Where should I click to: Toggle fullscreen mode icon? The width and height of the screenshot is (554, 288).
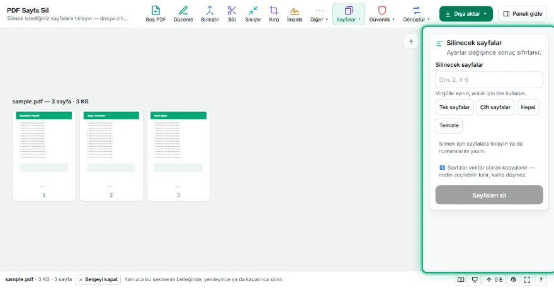(527, 280)
